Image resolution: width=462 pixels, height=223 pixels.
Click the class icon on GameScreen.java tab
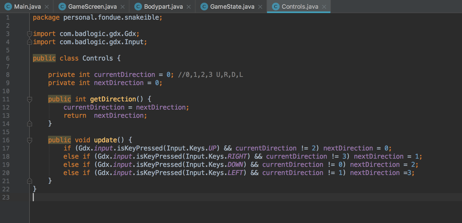63,7
